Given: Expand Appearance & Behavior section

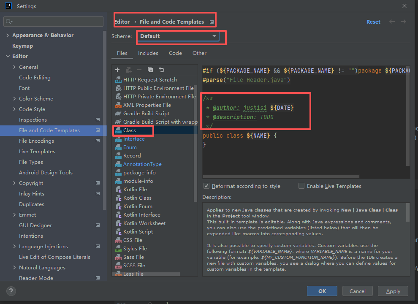Looking at the screenshot, I should pos(8,35).
